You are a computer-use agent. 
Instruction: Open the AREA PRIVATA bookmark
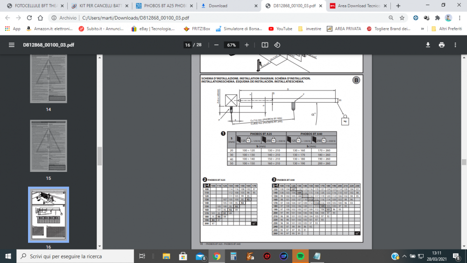click(x=344, y=28)
